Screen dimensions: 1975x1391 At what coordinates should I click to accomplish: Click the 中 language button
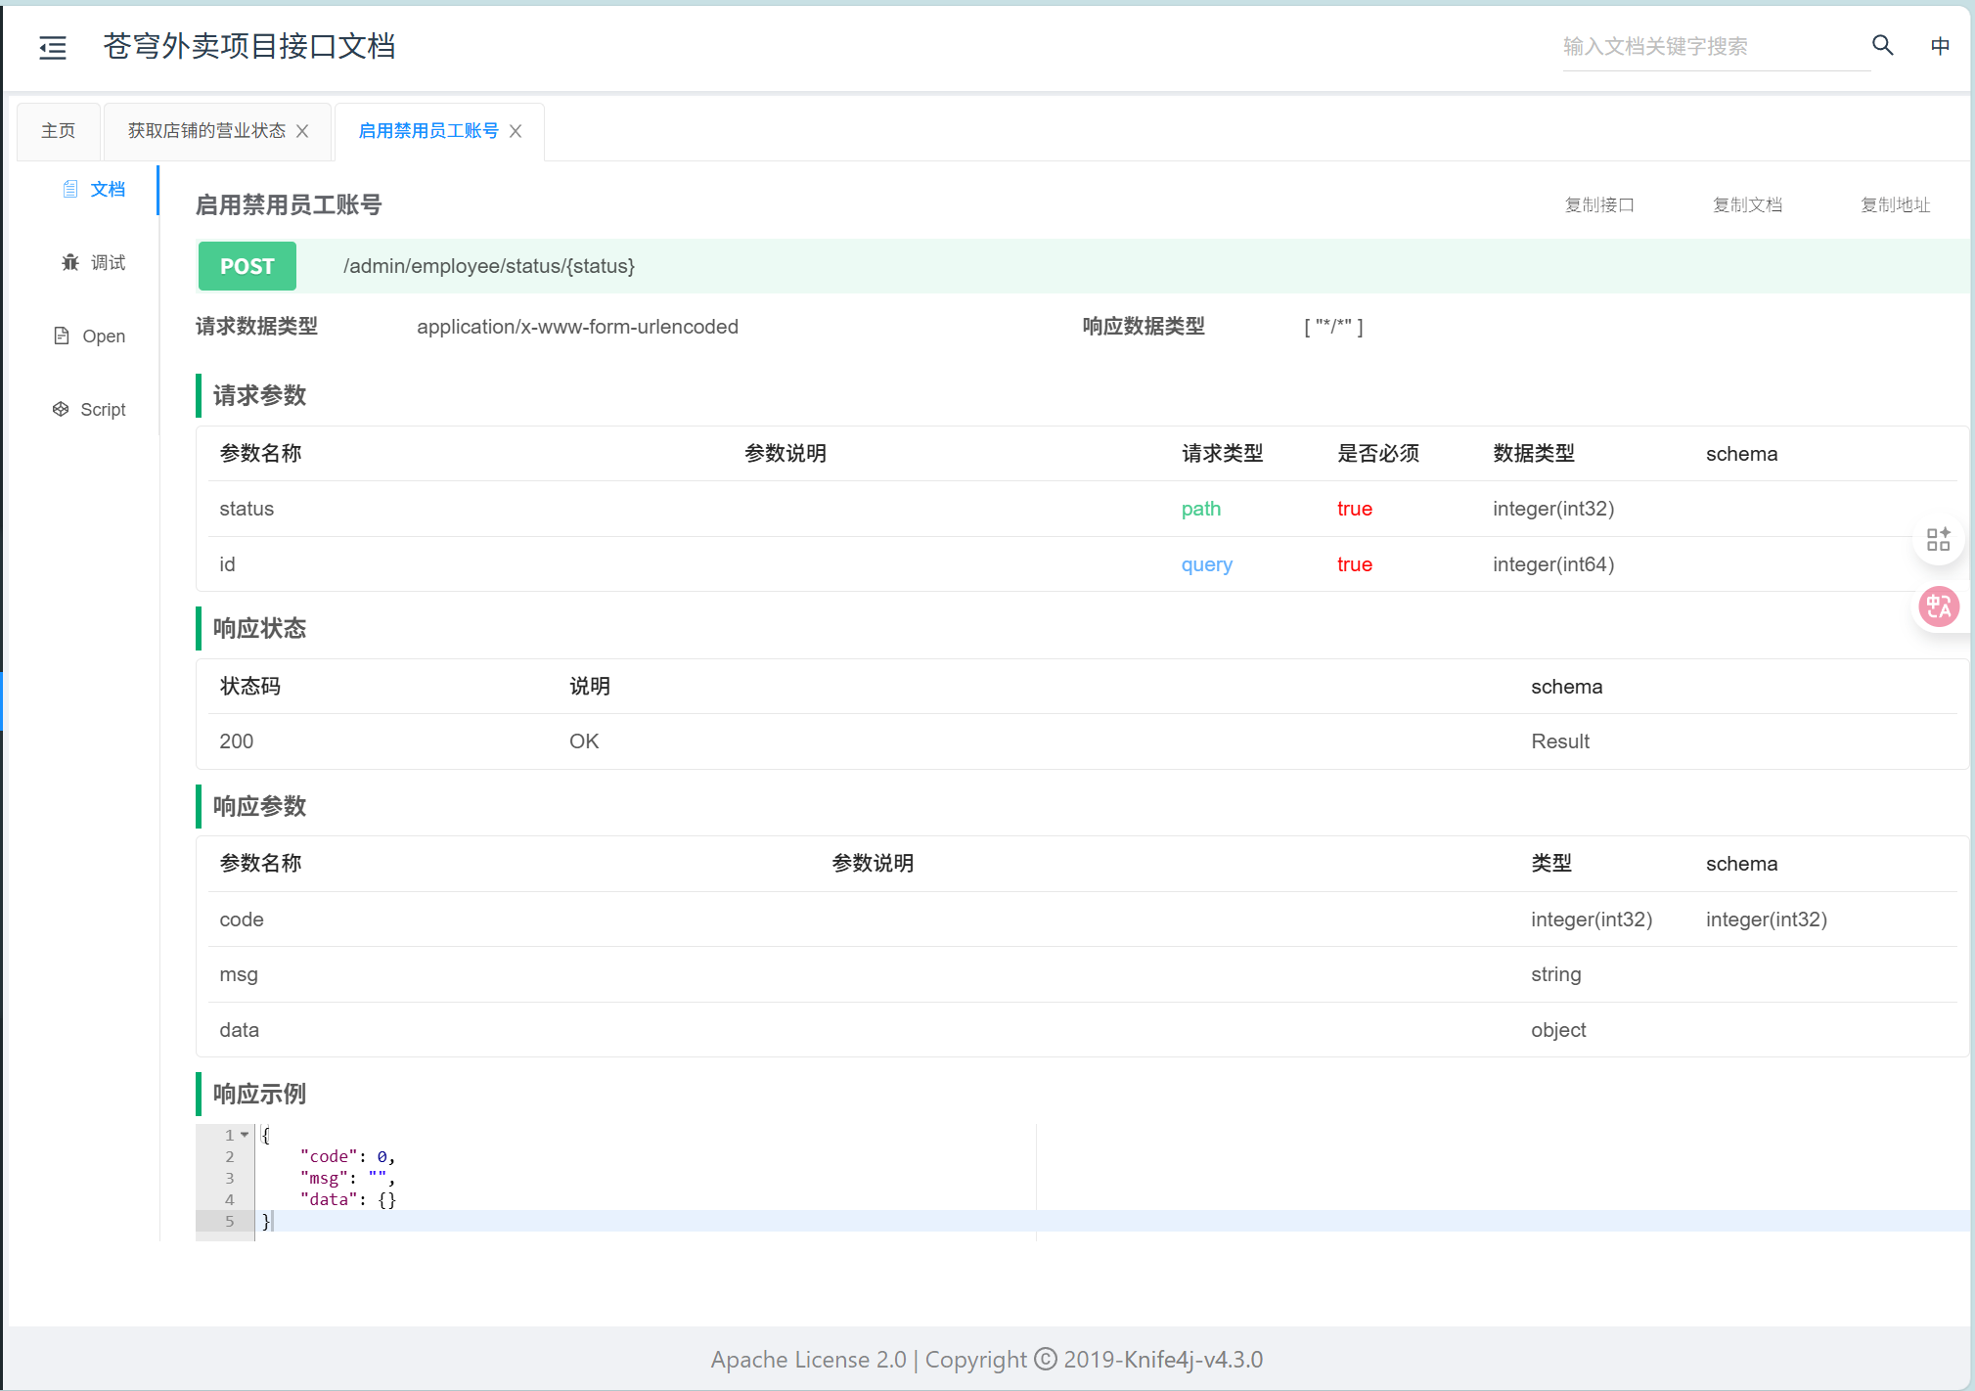tap(1940, 45)
